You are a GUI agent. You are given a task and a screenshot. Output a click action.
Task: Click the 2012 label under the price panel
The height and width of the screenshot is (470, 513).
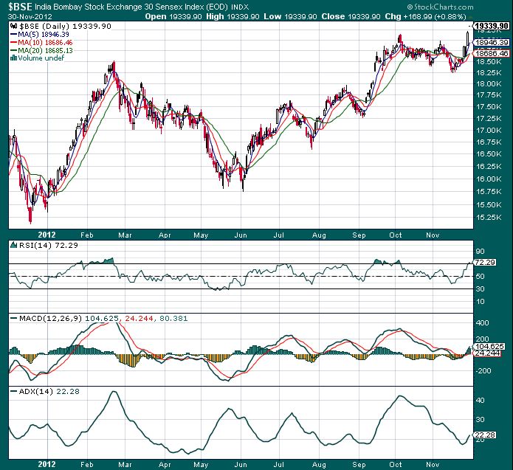coord(47,235)
